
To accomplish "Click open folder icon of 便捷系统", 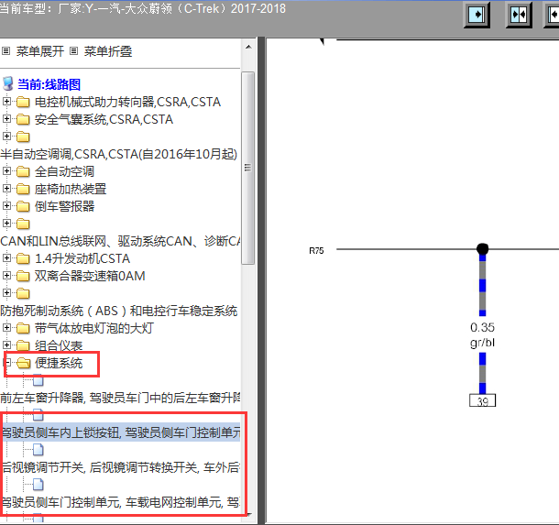I will click(24, 363).
